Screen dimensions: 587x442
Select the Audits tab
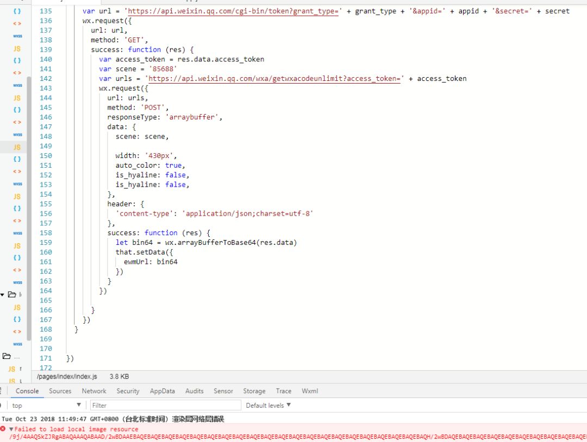pyautogui.click(x=194, y=391)
